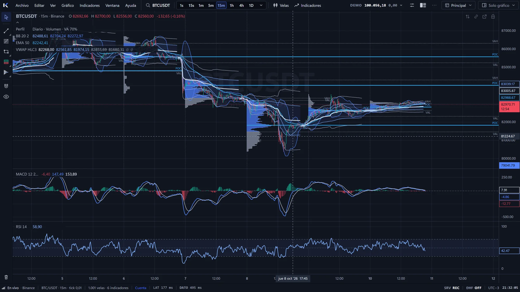The image size is (520, 292).
Task: Open the Solo gráfico view dropdown
Action: point(498,5)
